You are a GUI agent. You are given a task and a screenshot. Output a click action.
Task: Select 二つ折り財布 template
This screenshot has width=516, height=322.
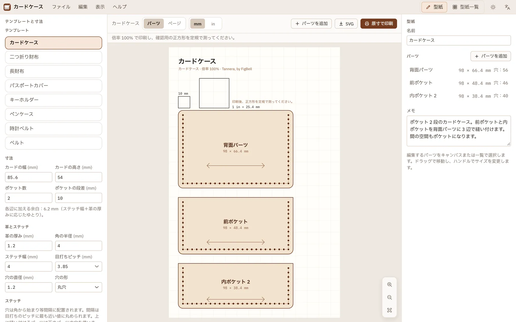(53, 57)
